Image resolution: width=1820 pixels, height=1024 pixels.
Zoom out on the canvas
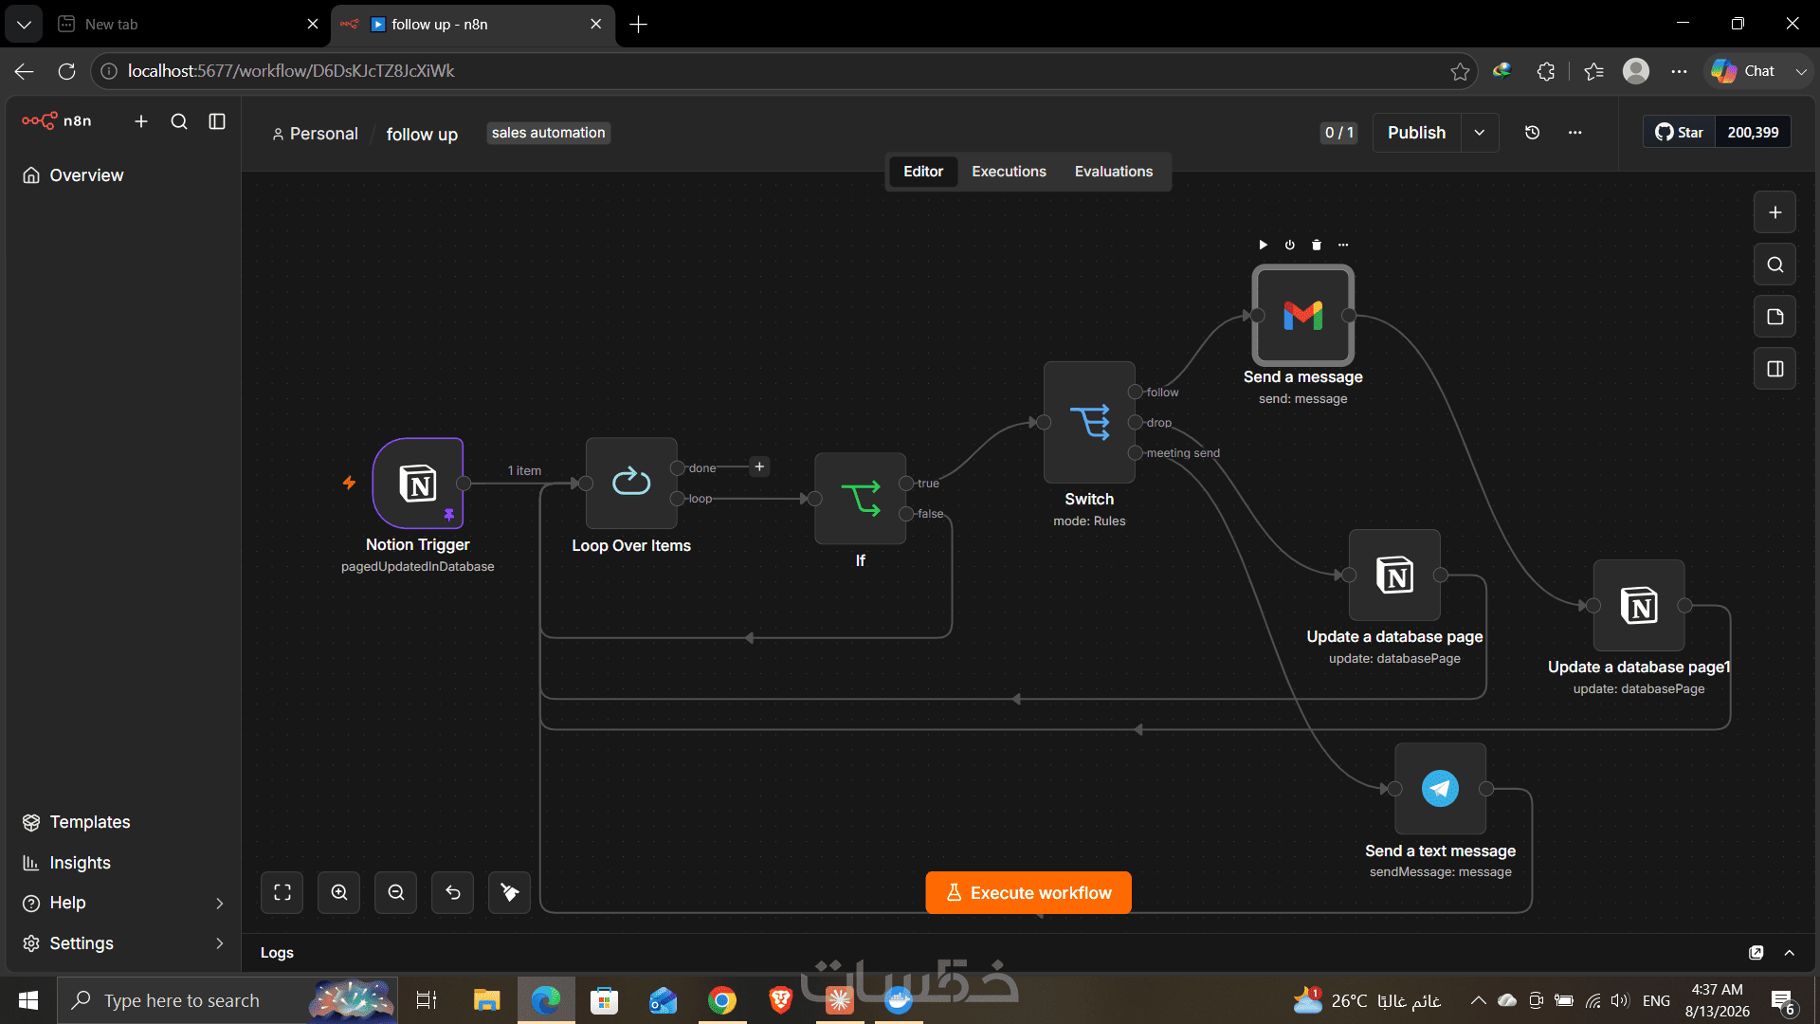396,892
